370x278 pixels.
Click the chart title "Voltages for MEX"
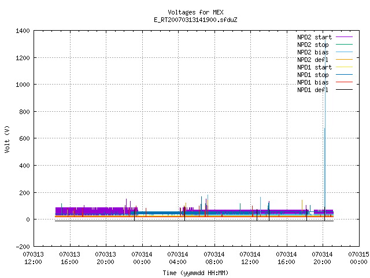pos(195,12)
